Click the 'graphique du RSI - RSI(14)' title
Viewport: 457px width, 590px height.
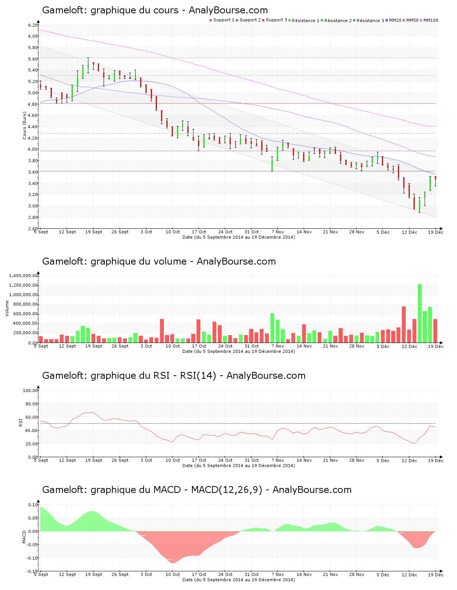point(174,376)
